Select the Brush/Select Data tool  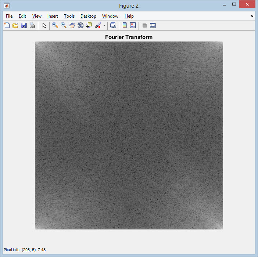(98, 25)
